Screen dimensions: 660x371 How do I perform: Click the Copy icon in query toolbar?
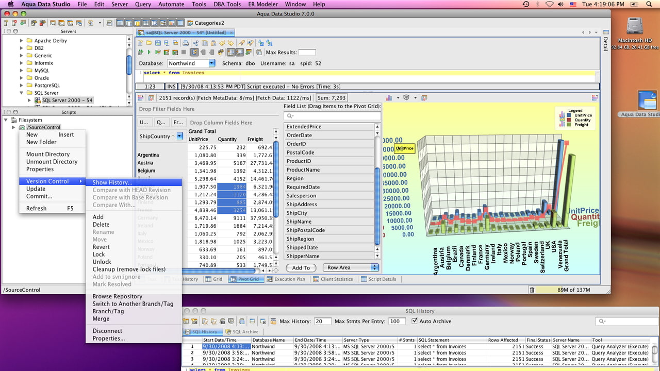(x=204, y=43)
